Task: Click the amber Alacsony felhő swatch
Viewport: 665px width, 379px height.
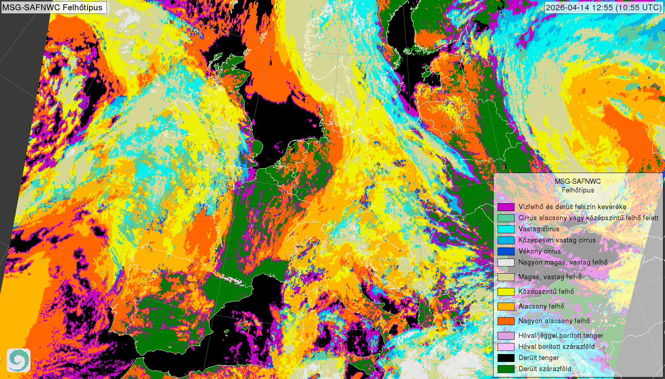Action: [x=506, y=306]
